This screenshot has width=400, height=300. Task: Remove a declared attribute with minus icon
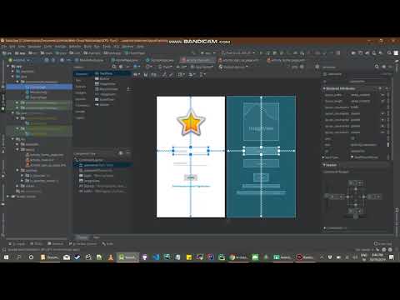387,88
